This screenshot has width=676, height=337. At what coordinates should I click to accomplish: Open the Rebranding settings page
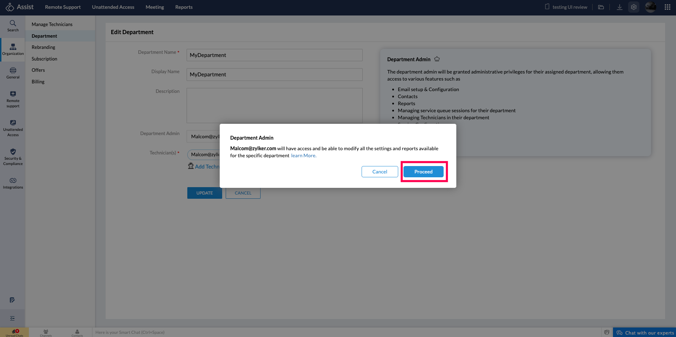coord(43,47)
